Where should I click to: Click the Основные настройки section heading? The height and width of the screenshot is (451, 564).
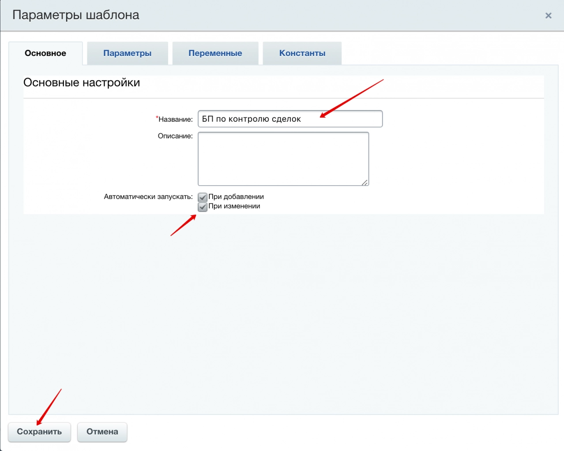[x=82, y=83]
